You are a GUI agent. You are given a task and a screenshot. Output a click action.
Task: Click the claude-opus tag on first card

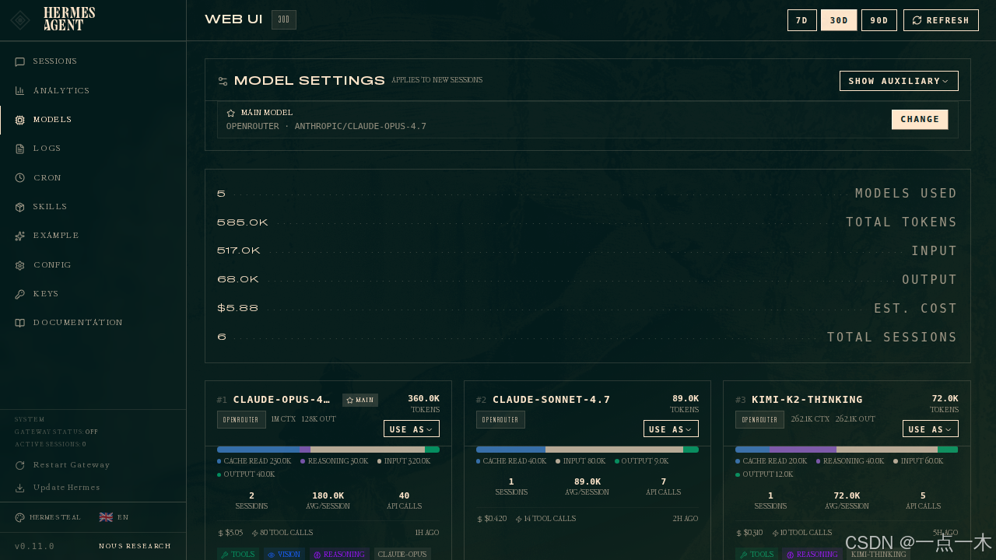point(402,555)
